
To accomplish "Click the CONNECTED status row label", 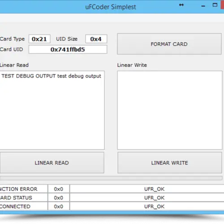I will [x=15, y=207].
